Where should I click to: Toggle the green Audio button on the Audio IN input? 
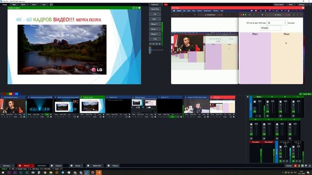pos(172,117)
